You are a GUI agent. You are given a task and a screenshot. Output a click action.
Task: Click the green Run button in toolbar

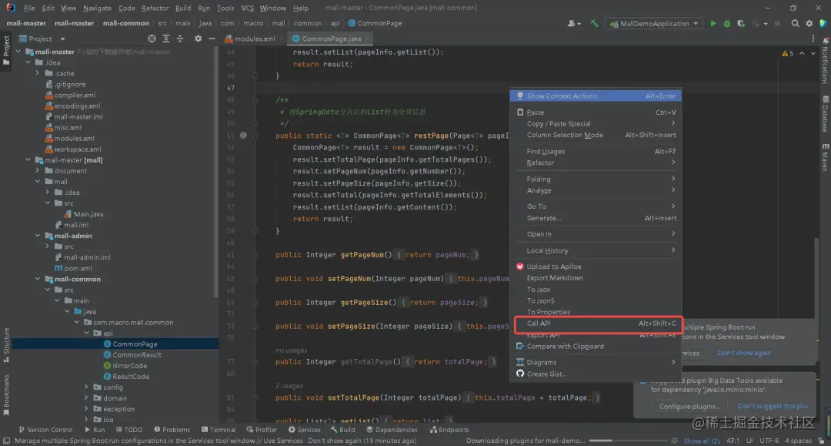coord(713,24)
